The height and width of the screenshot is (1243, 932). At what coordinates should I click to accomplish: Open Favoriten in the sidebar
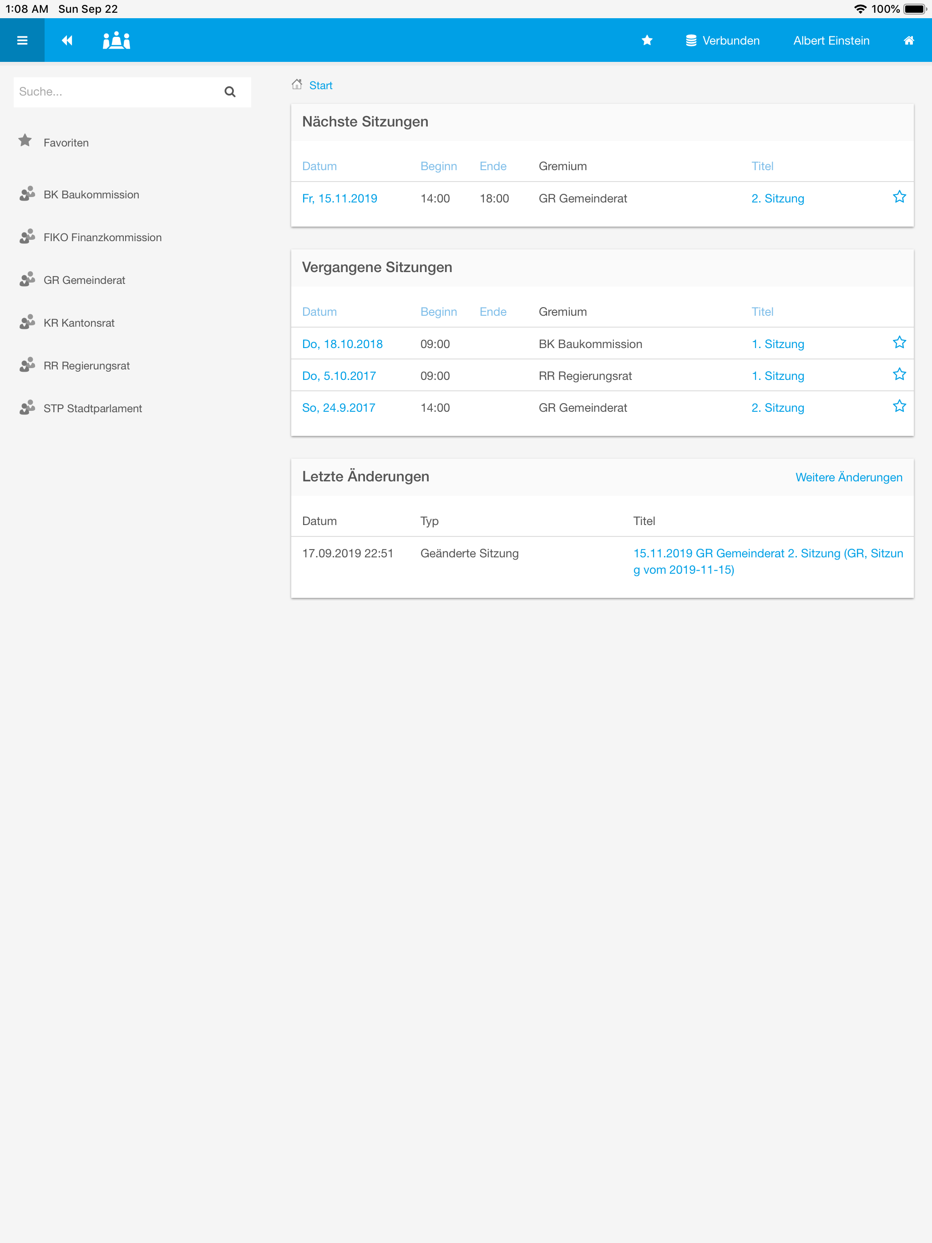tap(66, 143)
